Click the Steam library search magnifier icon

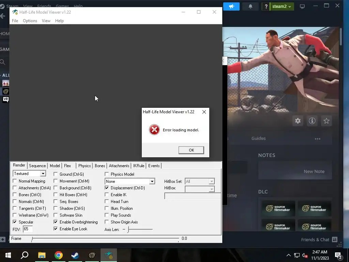[3, 62]
